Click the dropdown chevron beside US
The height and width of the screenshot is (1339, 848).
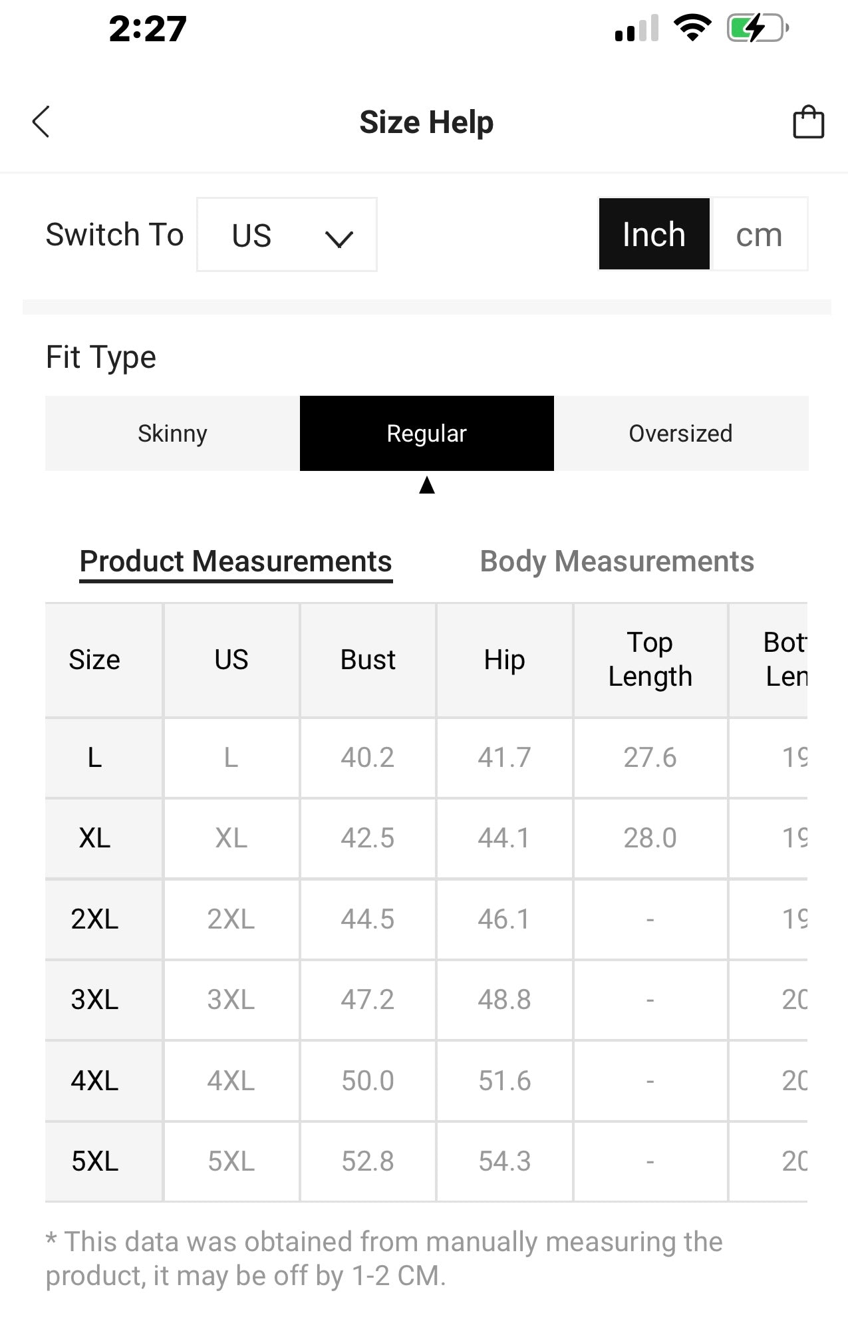pyautogui.click(x=339, y=237)
